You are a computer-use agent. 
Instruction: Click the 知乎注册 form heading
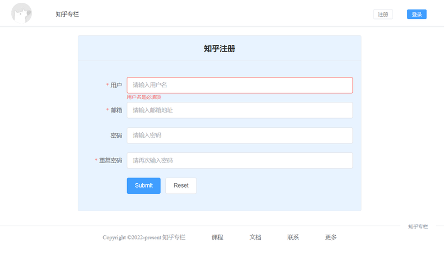coord(220,49)
